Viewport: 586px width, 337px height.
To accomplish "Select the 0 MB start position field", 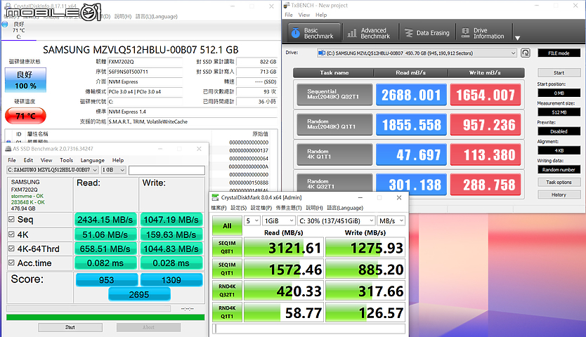I will (559, 93).
